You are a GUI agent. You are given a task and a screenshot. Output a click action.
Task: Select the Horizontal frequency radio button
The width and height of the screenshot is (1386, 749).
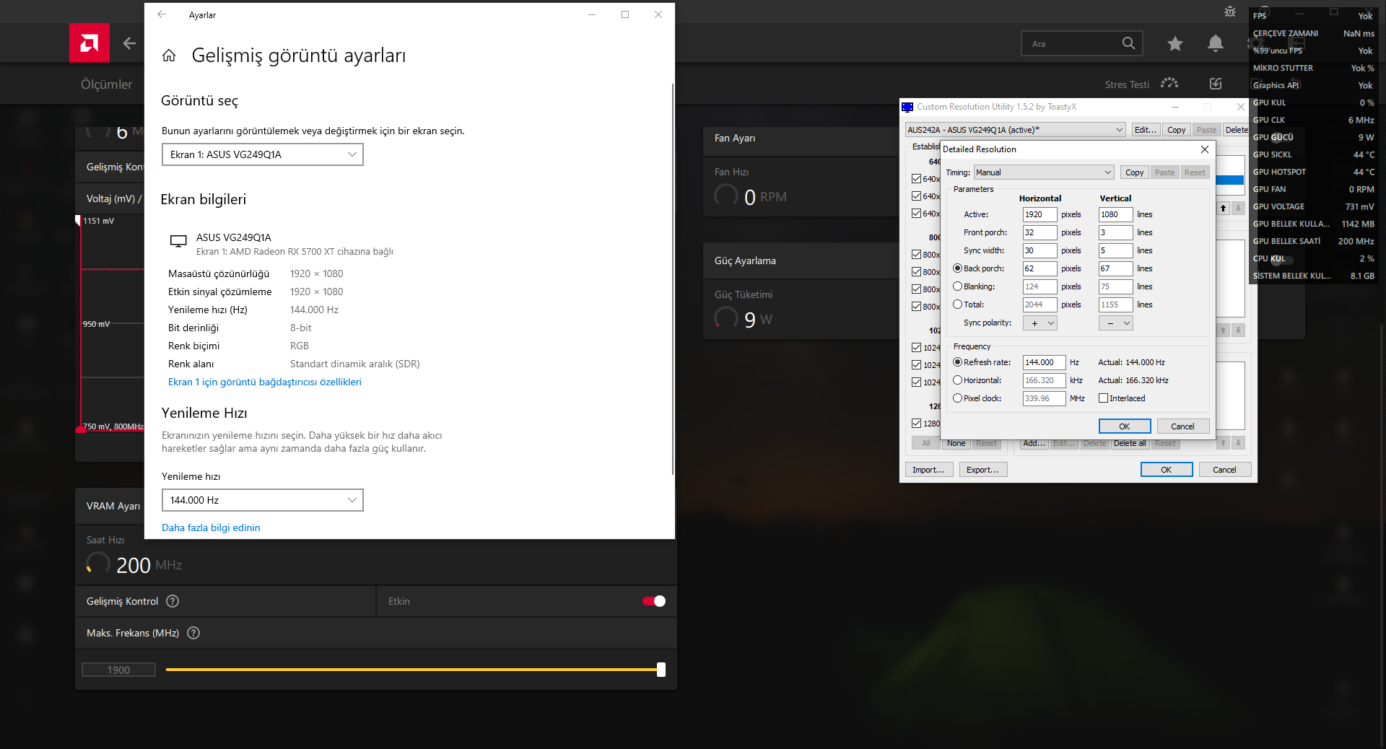957,380
